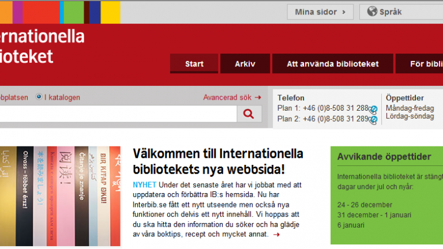This screenshot has width=443, height=249.
Task: Click the arrow next to Avancerad sök
Action: point(258,97)
